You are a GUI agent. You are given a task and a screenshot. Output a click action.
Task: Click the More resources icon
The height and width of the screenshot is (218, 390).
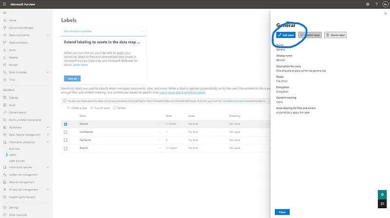point(5,215)
